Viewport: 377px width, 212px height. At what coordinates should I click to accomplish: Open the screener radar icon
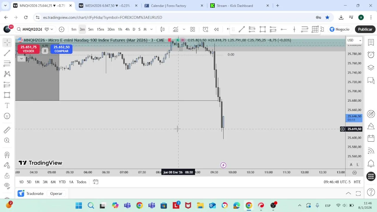(371, 114)
